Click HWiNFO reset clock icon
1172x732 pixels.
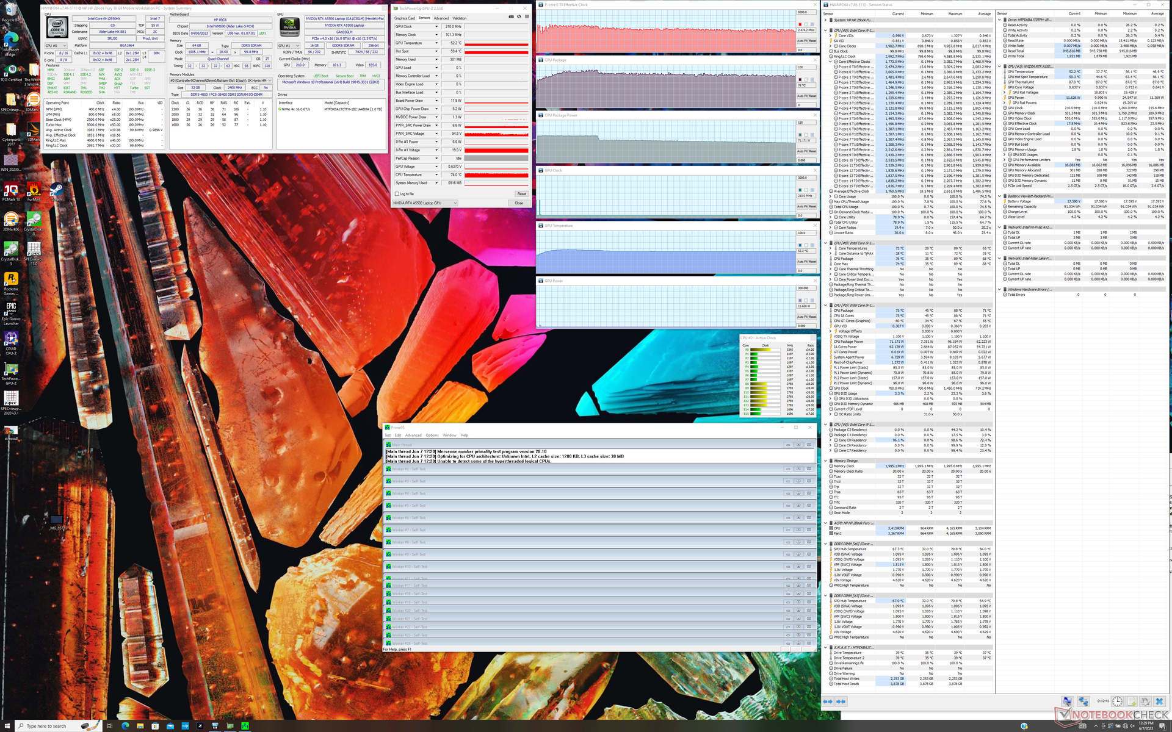pyautogui.click(x=1117, y=701)
